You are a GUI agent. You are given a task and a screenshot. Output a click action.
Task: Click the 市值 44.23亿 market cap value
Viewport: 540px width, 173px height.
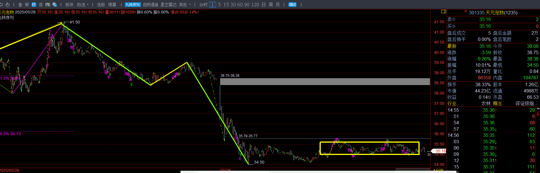pos(483,91)
